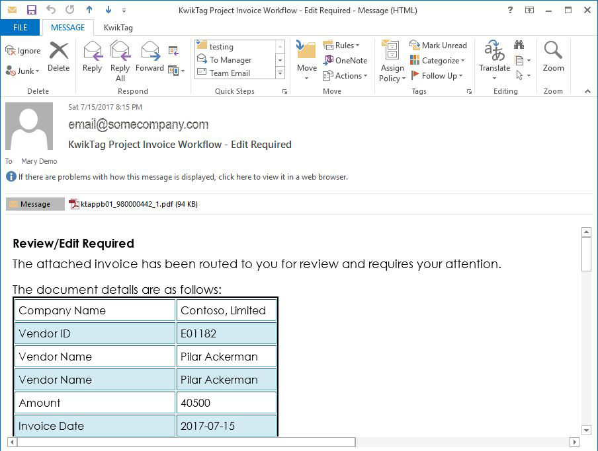The image size is (598, 451).
Task: Click Vendor ID value E01182
Action: 226,333
